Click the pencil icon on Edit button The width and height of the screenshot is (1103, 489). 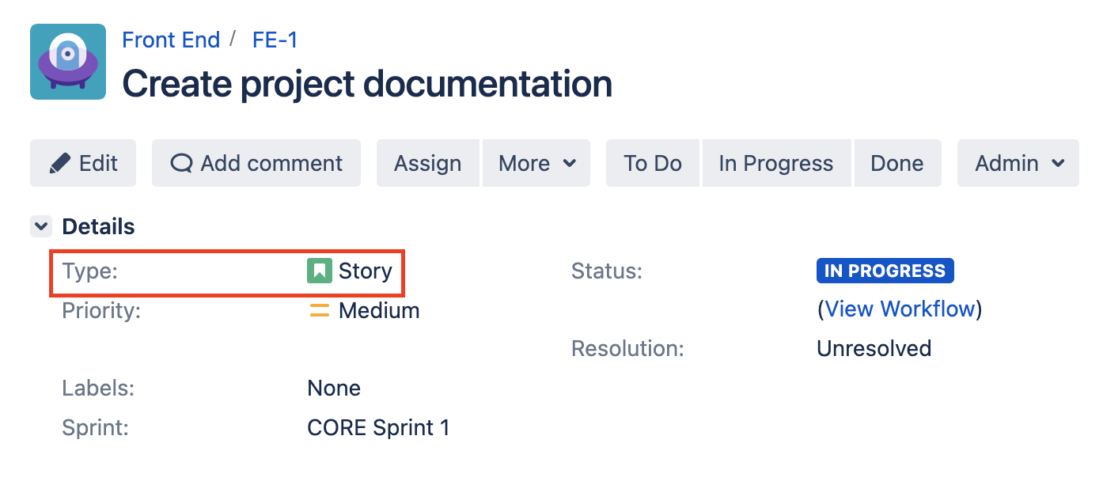(x=60, y=164)
